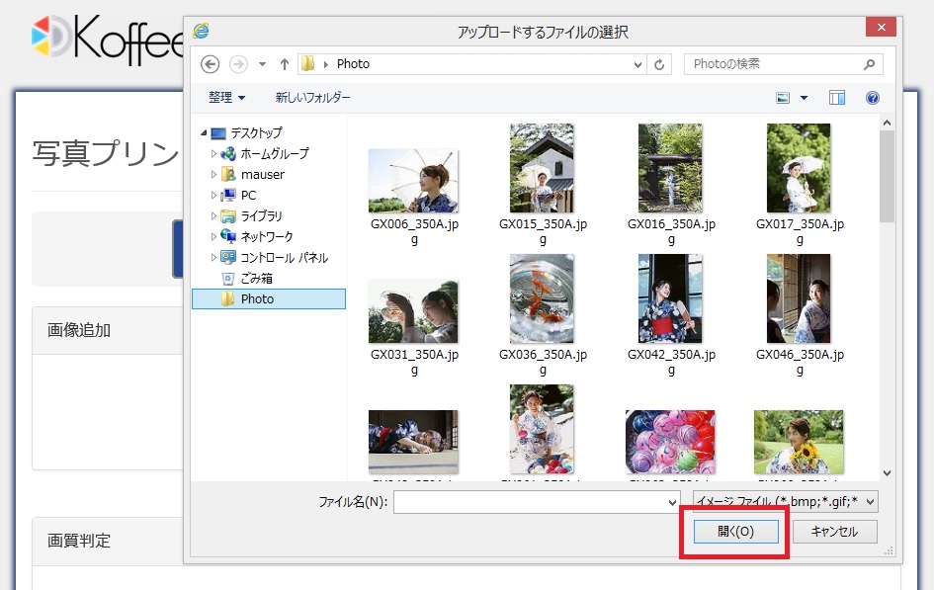Open the 整理 menu
Viewport: 934px width, 590px height.
(x=226, y=98)
